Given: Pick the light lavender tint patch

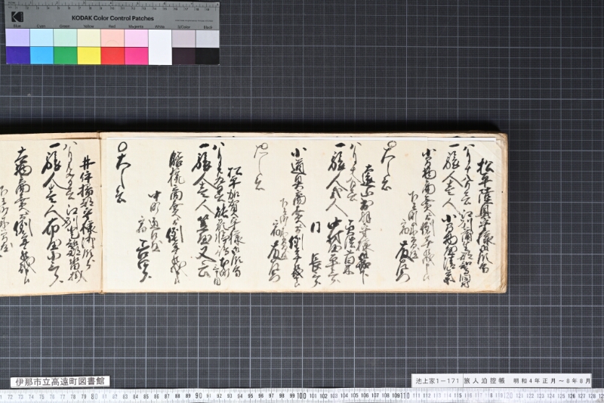Looking at the screenshot, I should click(17, 38).
